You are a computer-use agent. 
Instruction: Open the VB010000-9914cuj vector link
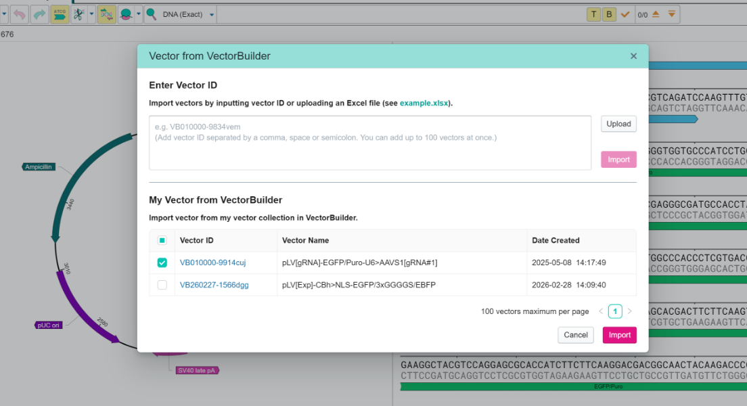[212, 263]
